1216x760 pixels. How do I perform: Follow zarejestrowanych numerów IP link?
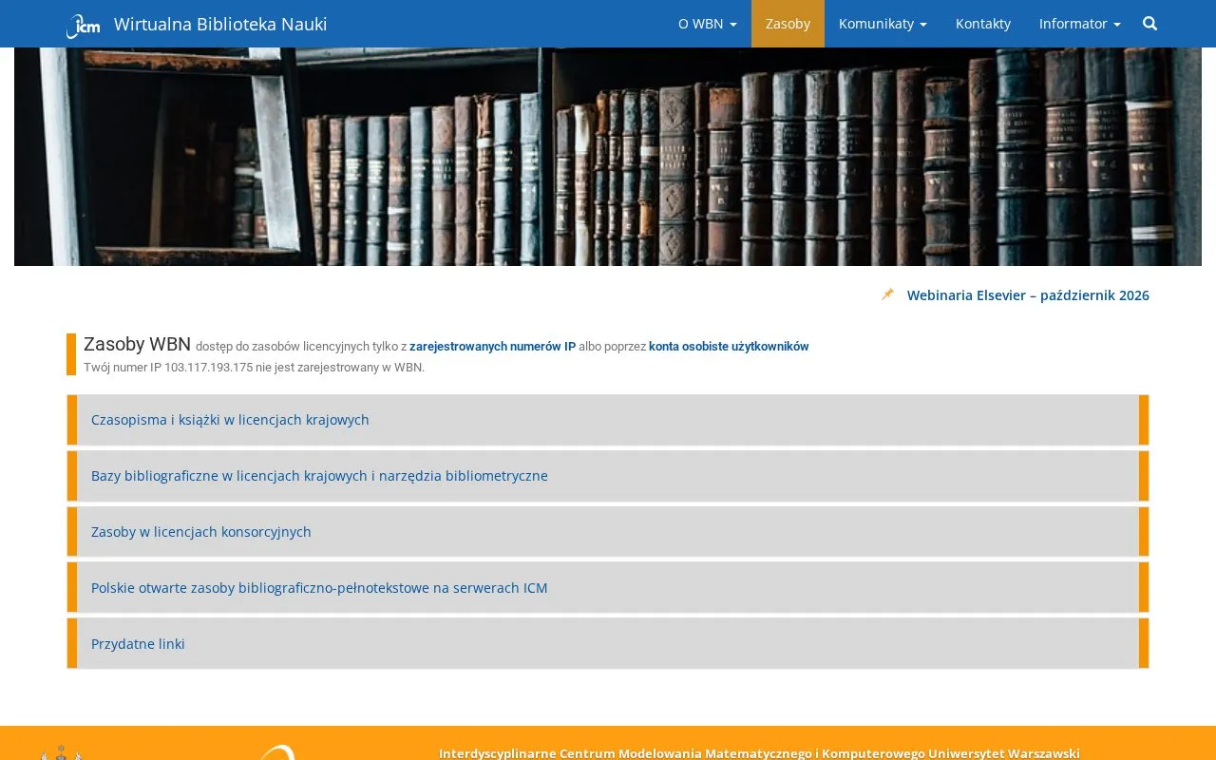point(492,347)
